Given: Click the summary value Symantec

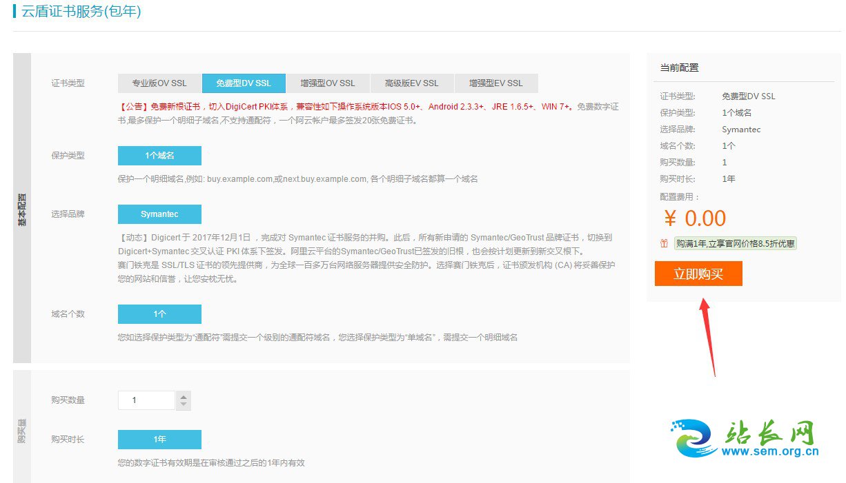Looking at the screenshot, I should coord(741,130).
